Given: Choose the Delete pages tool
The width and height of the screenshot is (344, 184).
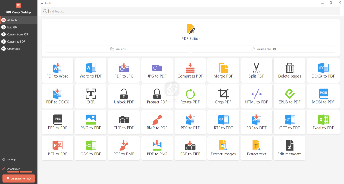Looking at the screenshot, I should tap(290, 70).
